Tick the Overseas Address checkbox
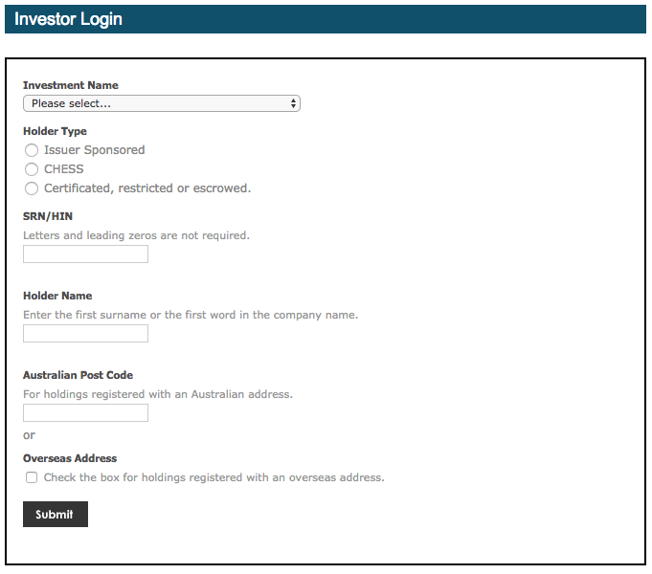The image size is (652, 574). [x=32, y=477]
